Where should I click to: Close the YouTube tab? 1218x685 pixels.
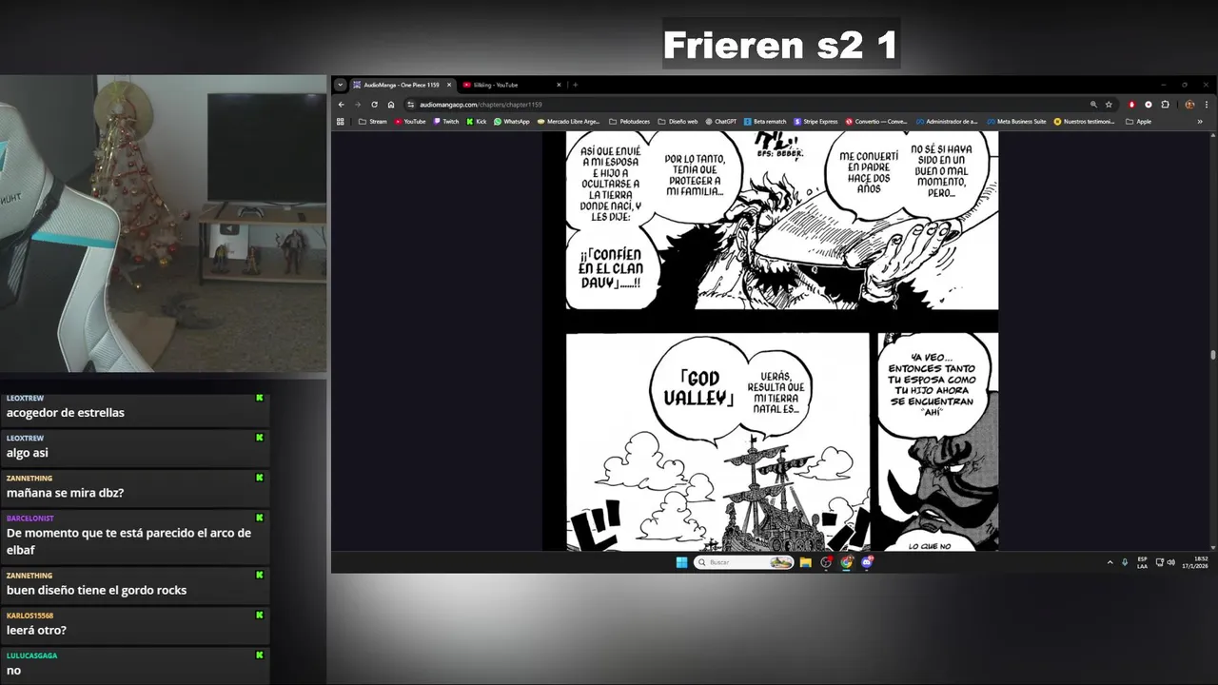click(559, 85)
